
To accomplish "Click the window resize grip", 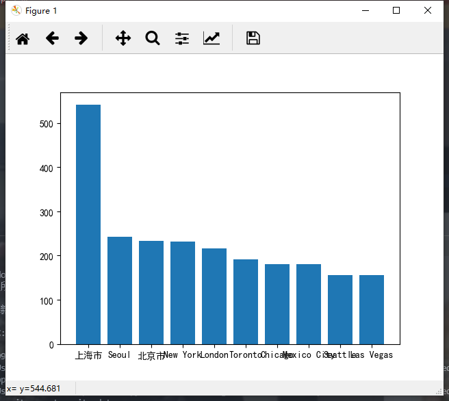I will coord(439,391).
